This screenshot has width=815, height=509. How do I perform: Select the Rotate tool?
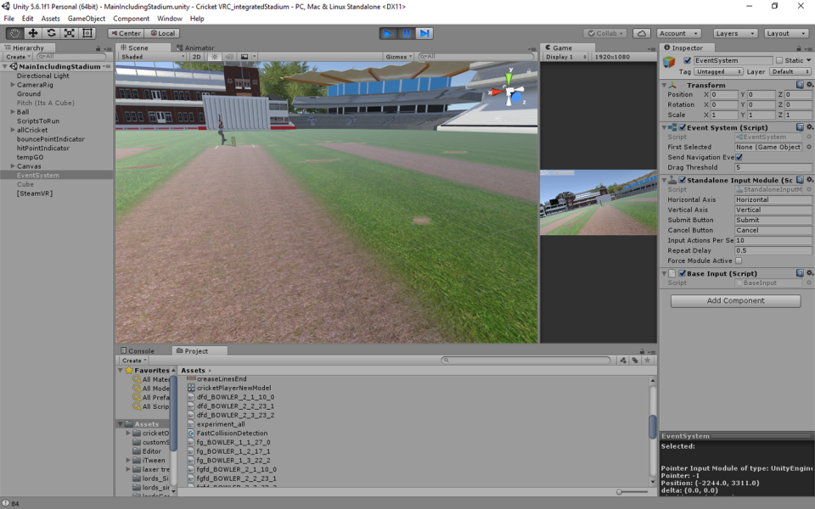pos(51,33)
